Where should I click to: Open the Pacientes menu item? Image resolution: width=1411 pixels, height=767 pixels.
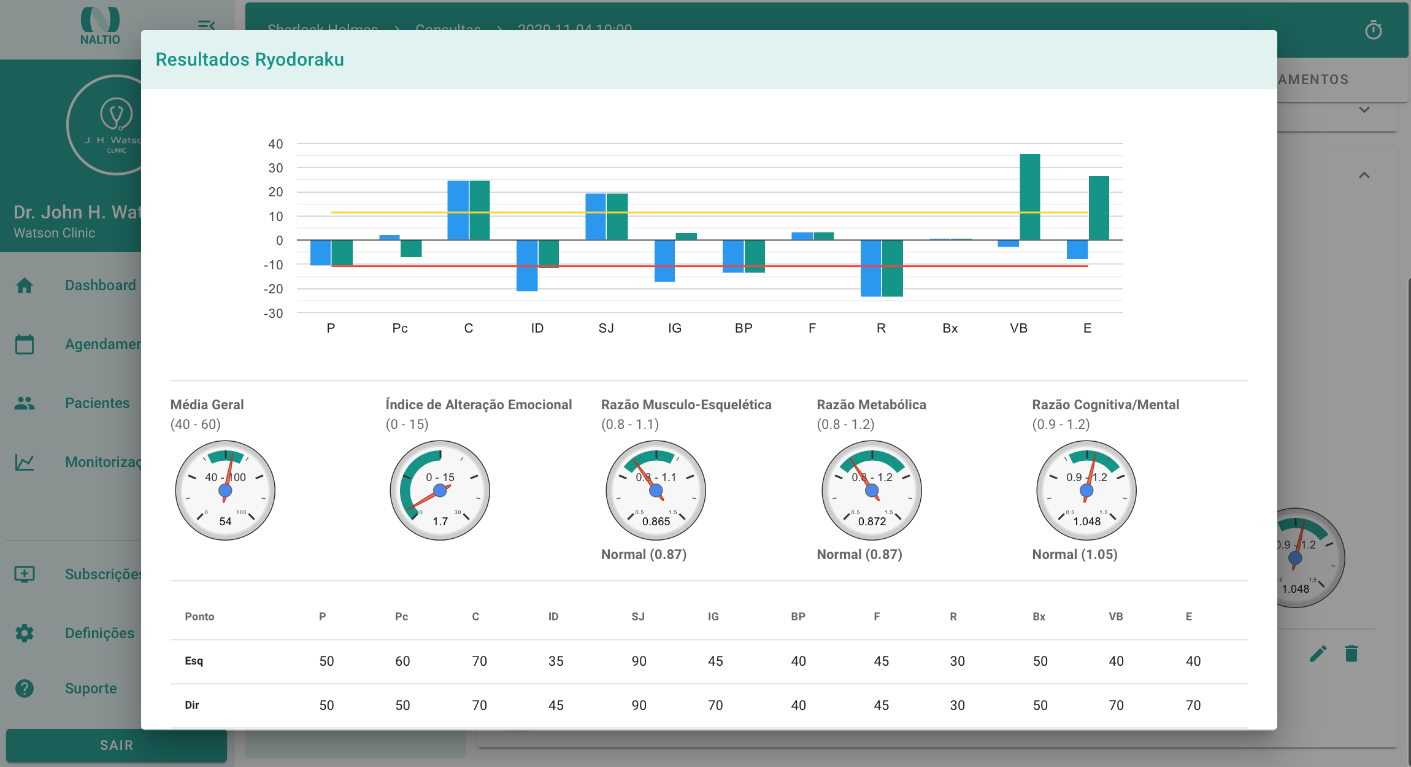[97, 403]
